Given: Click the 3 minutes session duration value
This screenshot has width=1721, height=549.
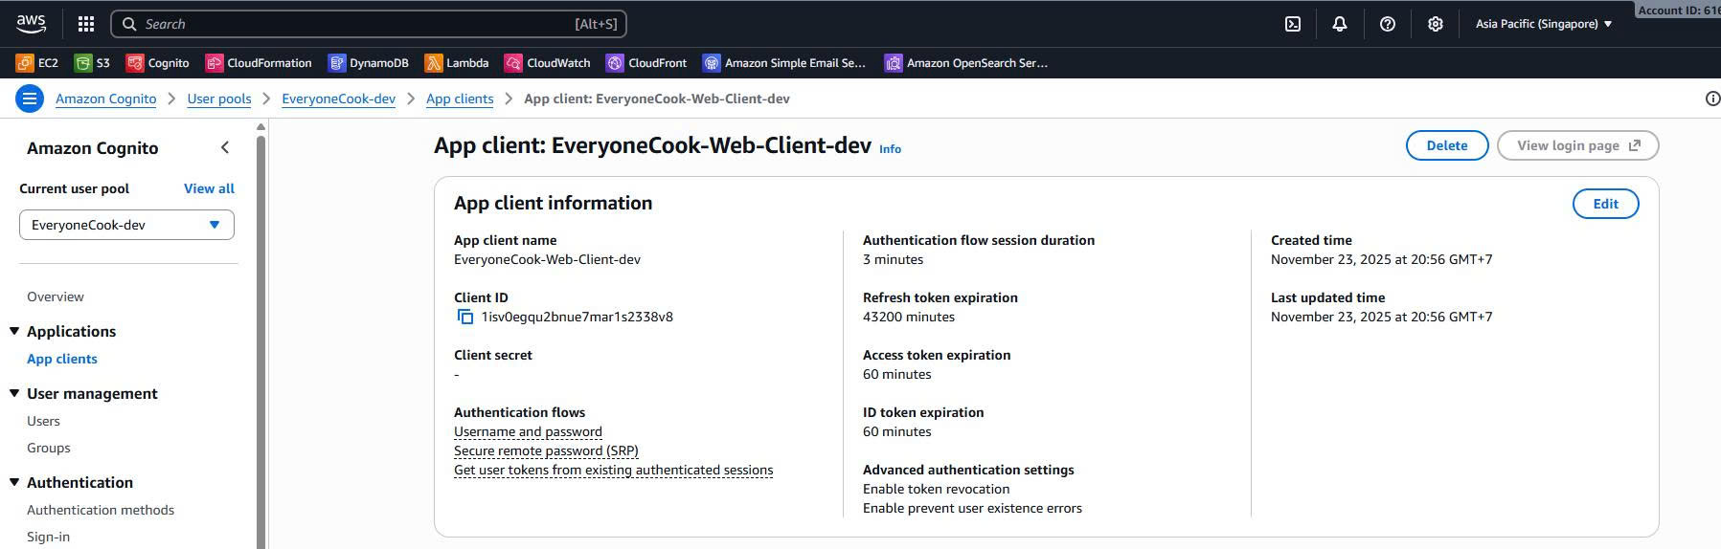Looking at the screenshot, I should click(893, 259).
